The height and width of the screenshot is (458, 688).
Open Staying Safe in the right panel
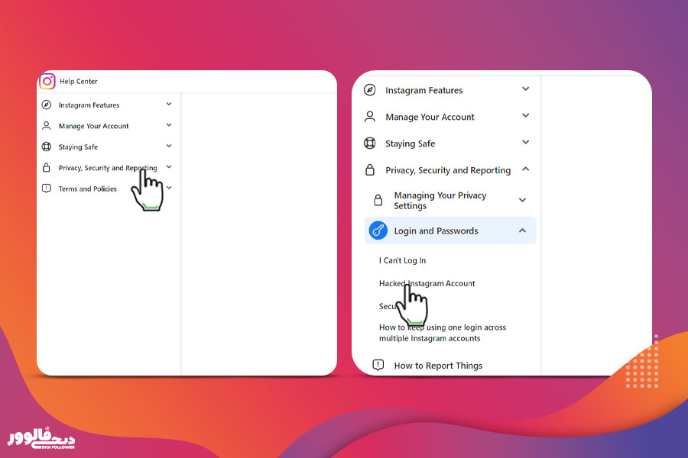pos(411,144)
